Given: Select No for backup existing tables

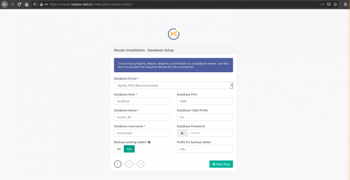Looking at the screenshot, I should (119, 149).
